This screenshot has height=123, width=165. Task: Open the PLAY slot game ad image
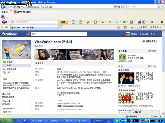[126, 98]
